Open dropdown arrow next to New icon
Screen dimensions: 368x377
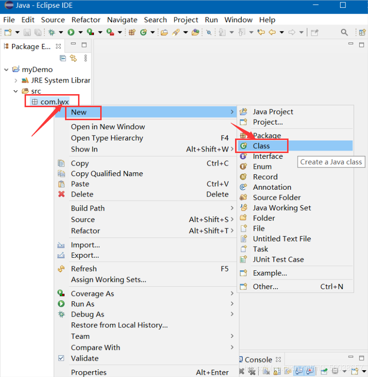pos(17,32)
